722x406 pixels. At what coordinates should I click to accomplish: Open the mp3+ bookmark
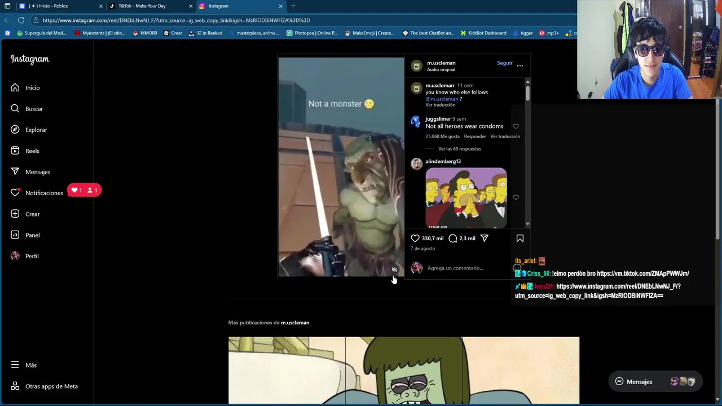click(x=549, y=33)
